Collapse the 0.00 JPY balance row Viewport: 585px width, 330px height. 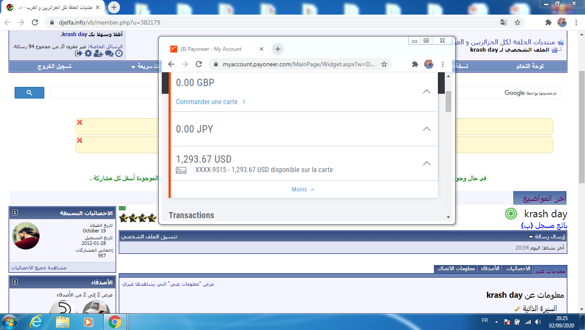(x=426, y=129)
